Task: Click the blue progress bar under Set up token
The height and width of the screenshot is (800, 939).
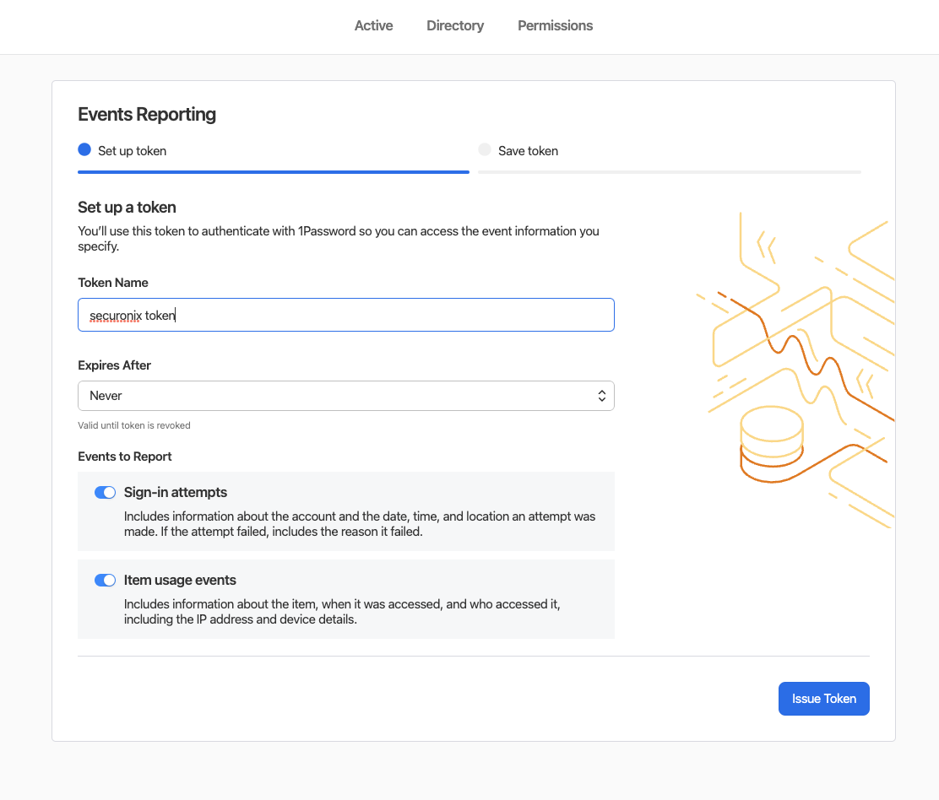Action: point(273,171)
